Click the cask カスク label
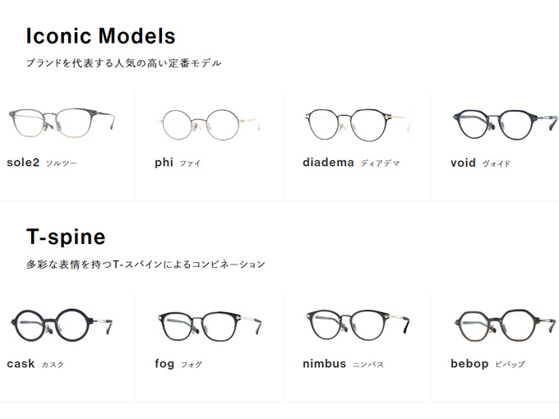 point(35,364)
